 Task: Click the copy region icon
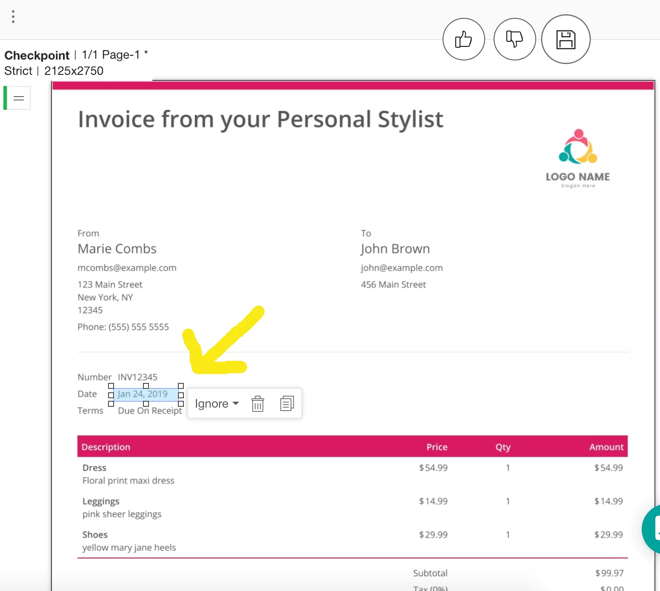pyautogui.click(x=287, y=403)
